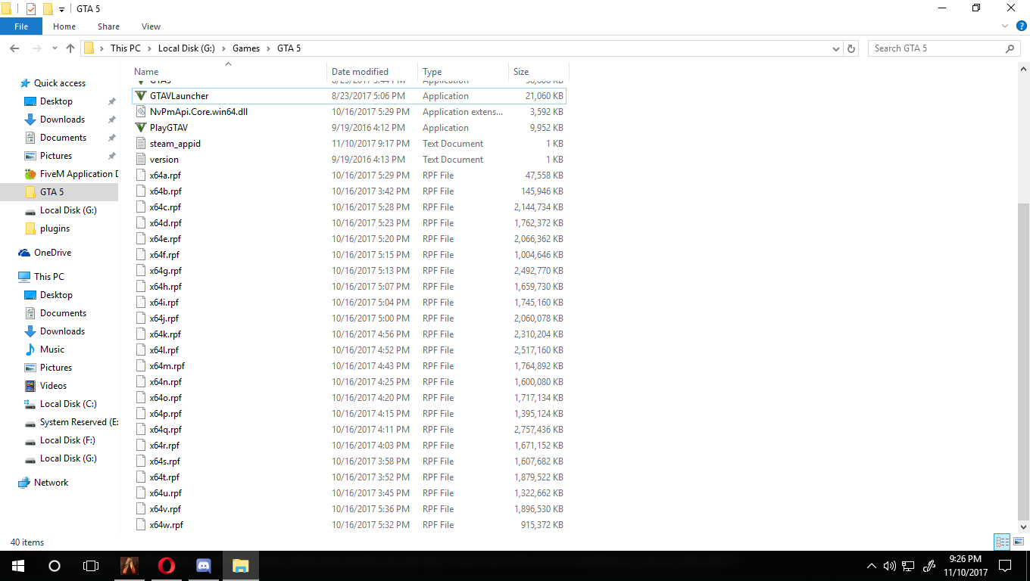Open the Home ribbon tab
The height and width of the screenshot is (581, 1030).
point(64,26)
